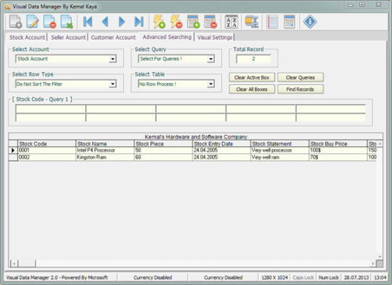Click the horizontal scrollbar right arrow

point(373,263)
